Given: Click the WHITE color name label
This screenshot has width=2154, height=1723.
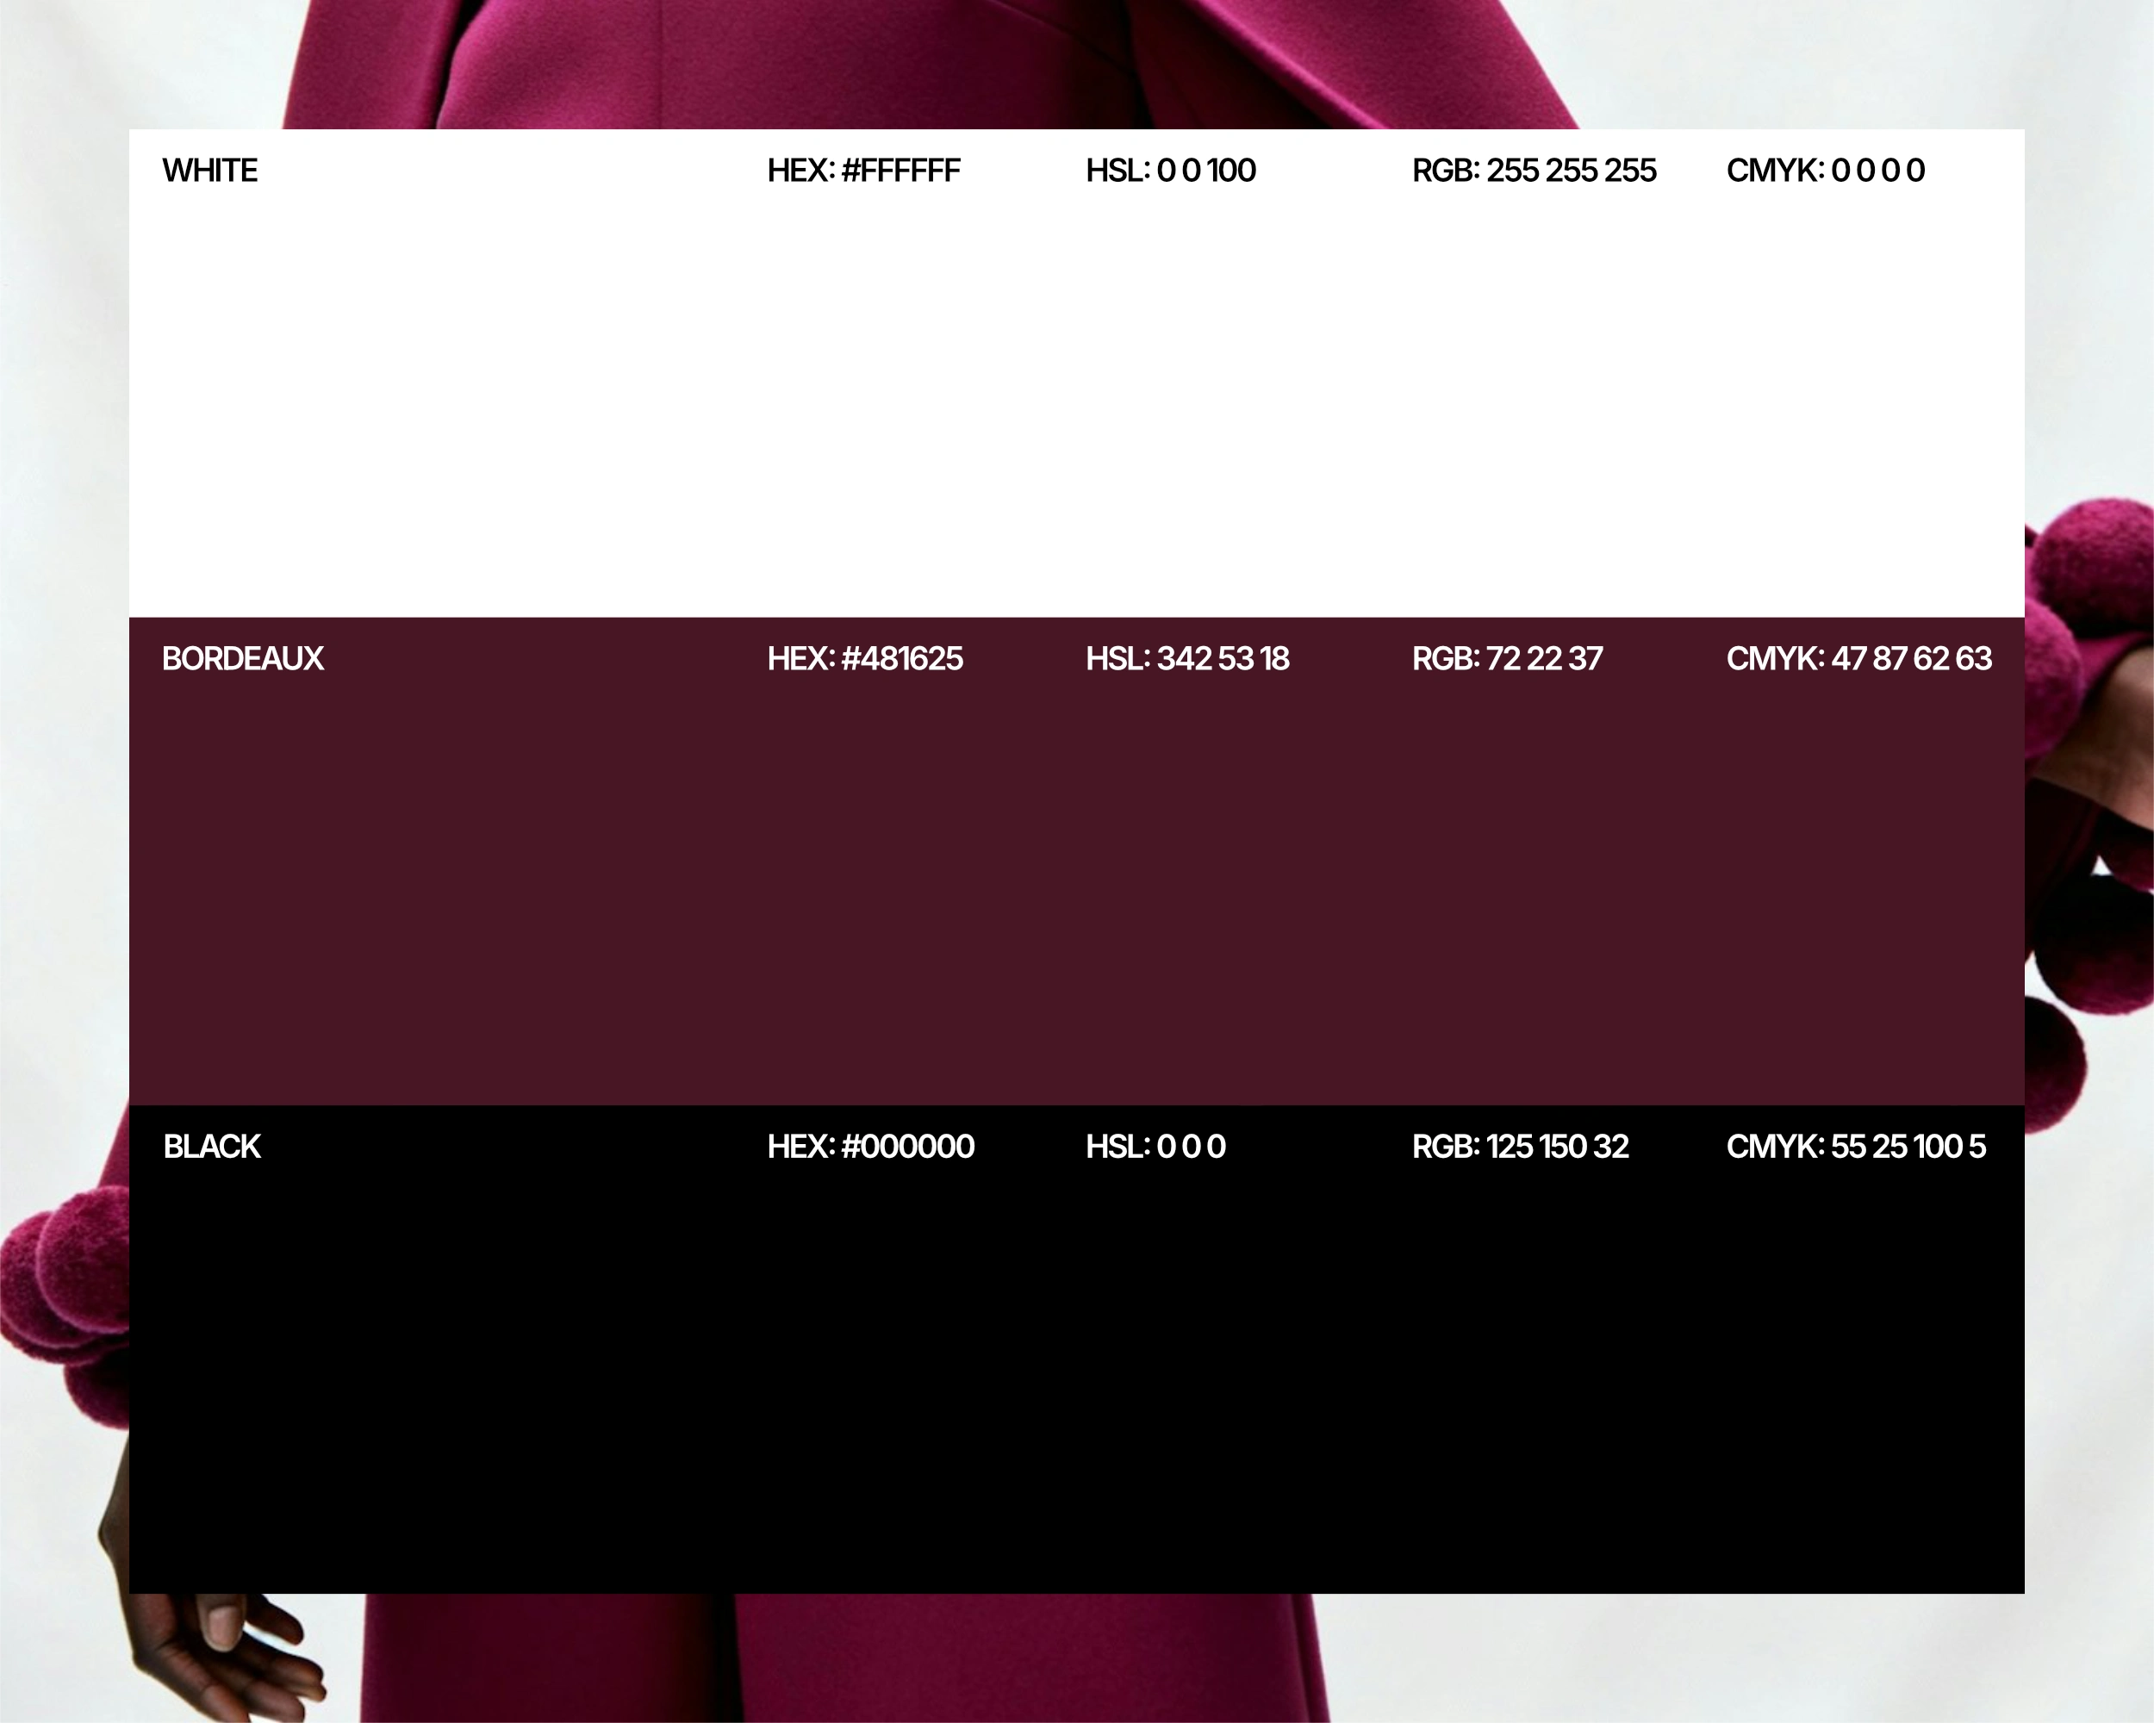Looking at the screenshot, I should 210,171.
